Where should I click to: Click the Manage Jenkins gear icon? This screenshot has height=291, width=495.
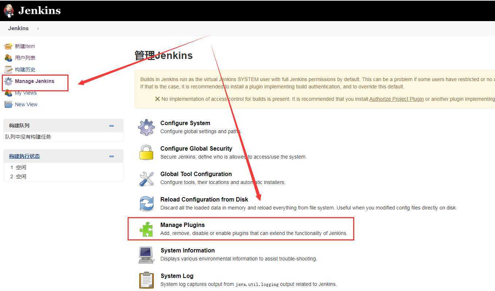[x=8, y=81]
